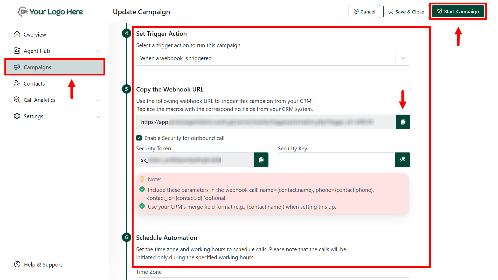The image size is (498, 280).
Task: Click the Settings gear icon
Action: [17, 116]
